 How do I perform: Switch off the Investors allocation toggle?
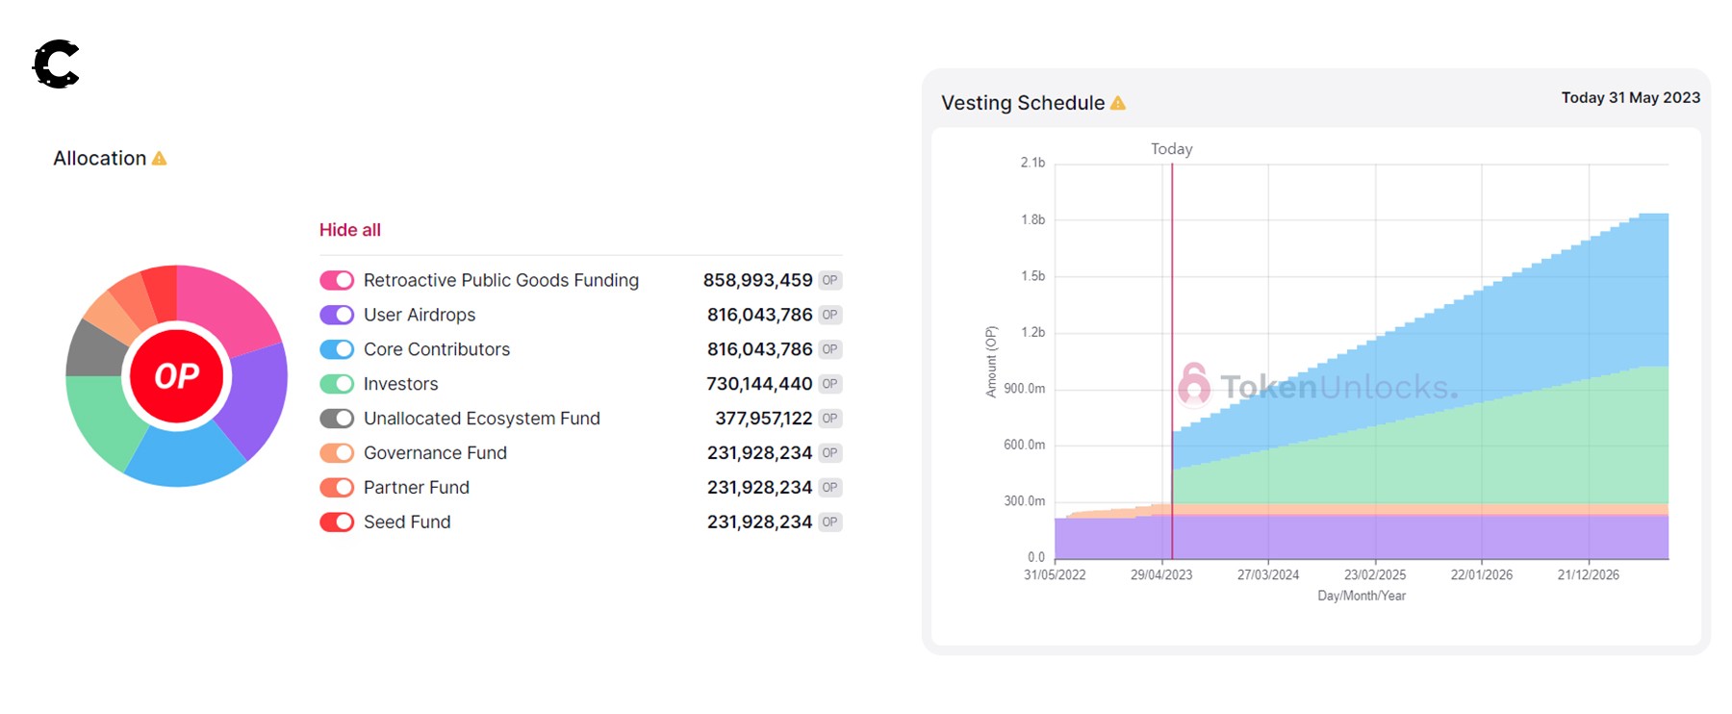coord(337,385)
